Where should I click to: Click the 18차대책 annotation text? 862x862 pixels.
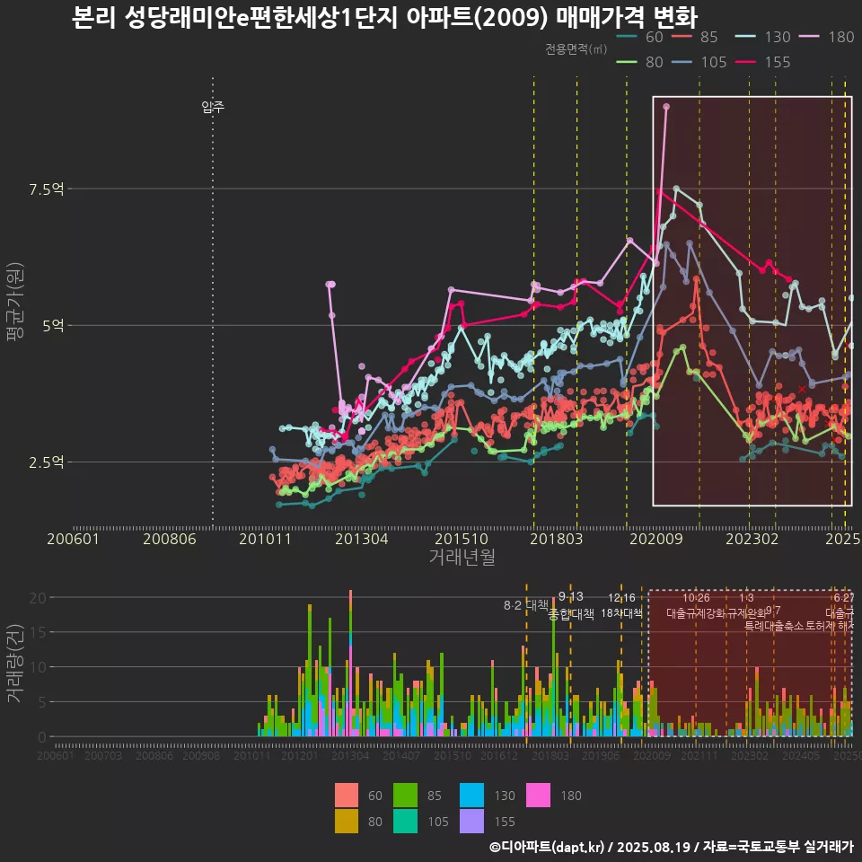(x=621, y=612)
